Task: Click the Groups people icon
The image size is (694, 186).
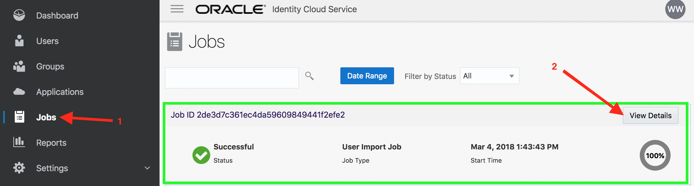Action: 19,66
